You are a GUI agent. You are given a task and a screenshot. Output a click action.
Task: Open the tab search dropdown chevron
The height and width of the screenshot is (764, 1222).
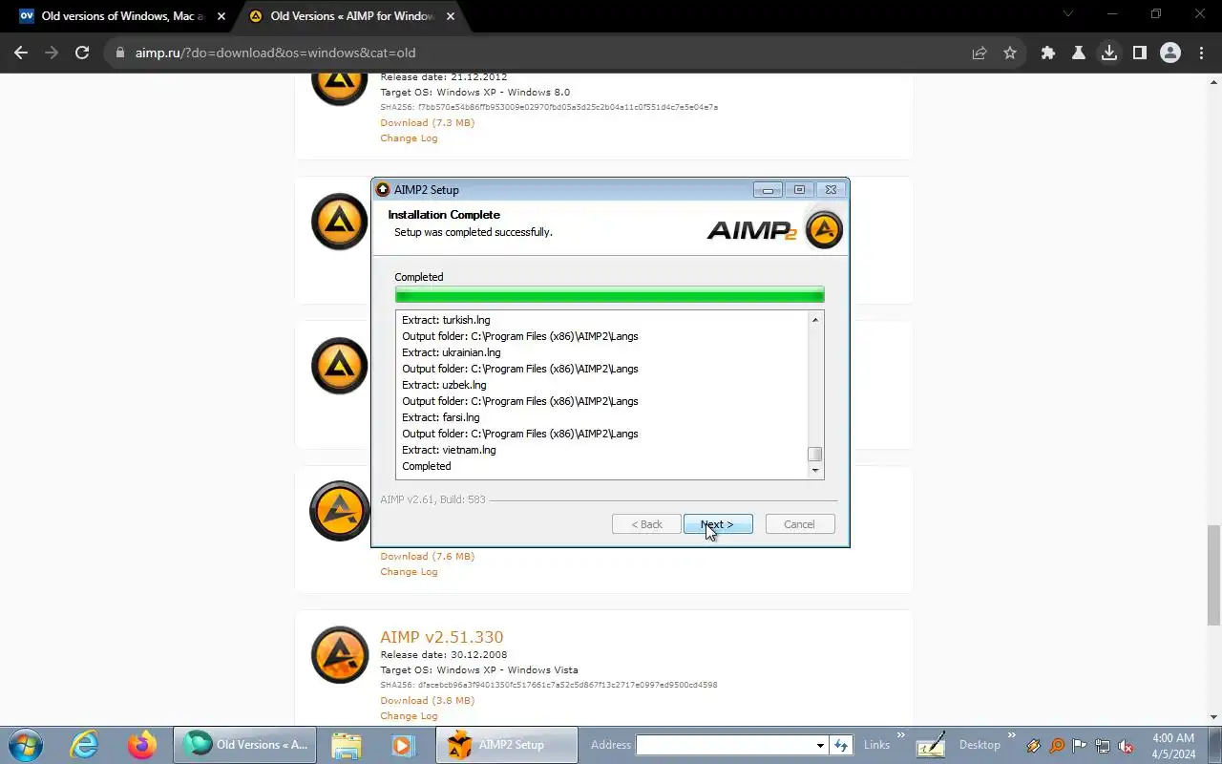pyautogui.click(x=1068, y=14)
